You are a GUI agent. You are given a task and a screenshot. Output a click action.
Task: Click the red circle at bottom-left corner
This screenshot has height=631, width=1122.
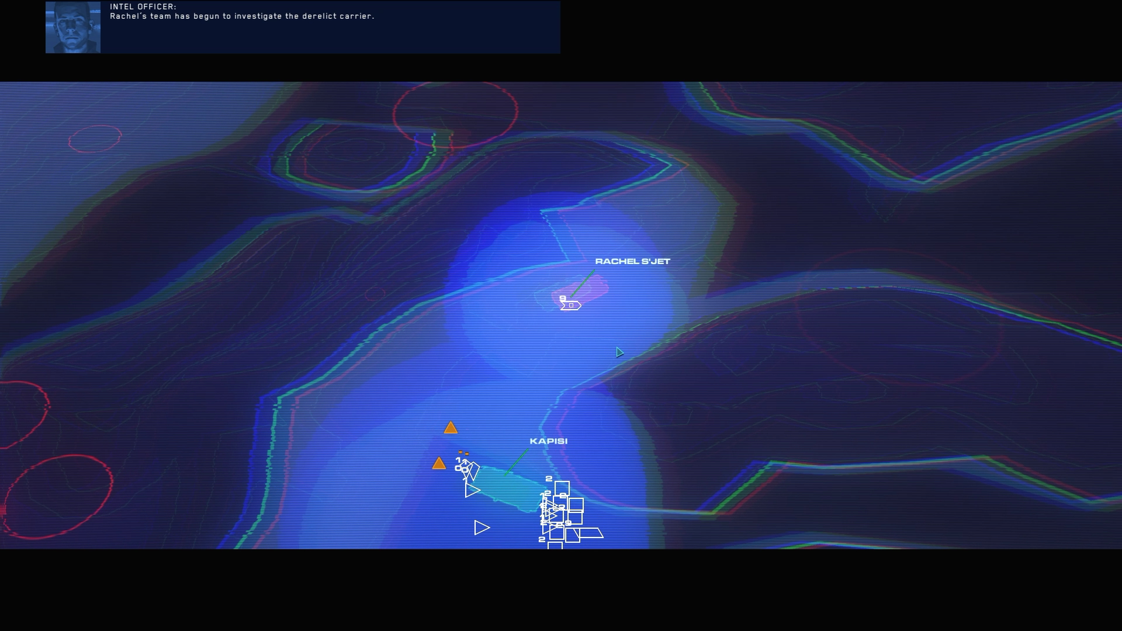58,497
